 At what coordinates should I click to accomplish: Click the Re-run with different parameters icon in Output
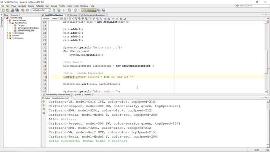click(x=44, y=105)
